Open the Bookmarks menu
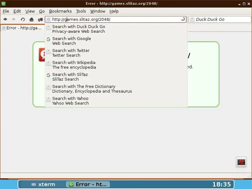This screenshot has height=189, width=252. pyautogui.click(x=60, y=11)
